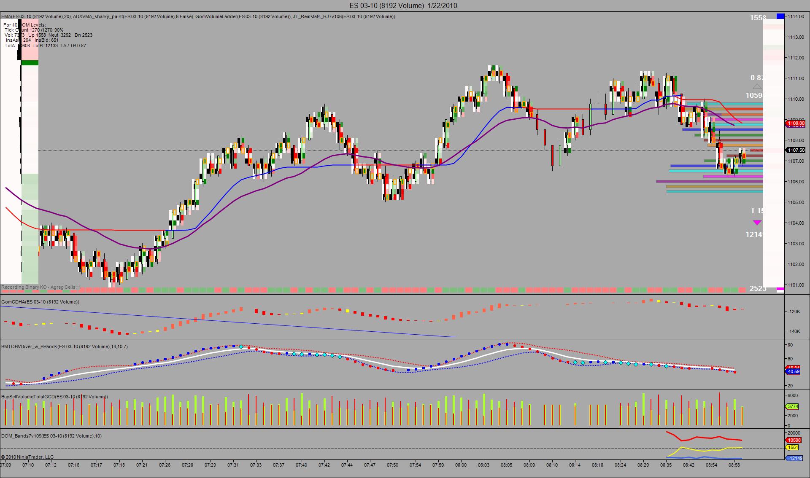Click the 08:24 time axis label

620,465
